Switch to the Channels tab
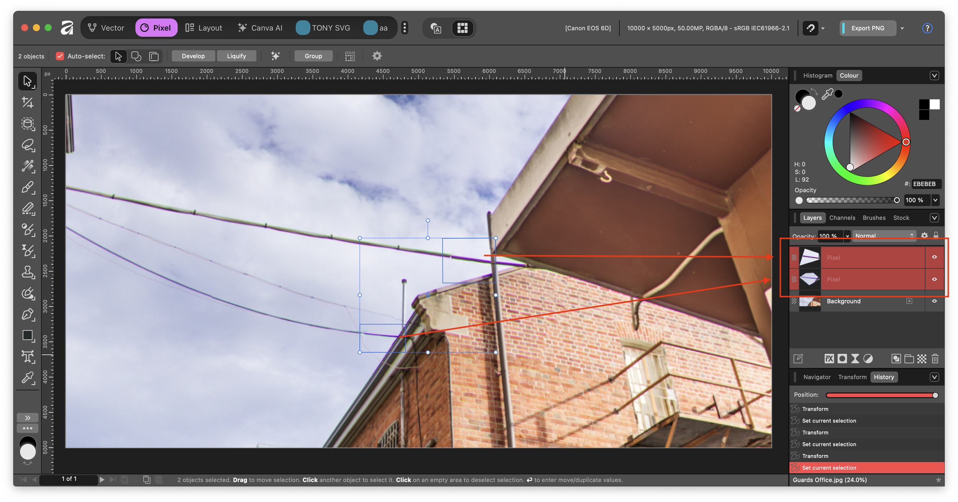 coord(842,218)
